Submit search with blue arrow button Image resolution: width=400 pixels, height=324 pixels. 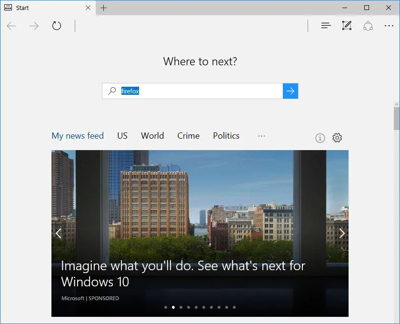click(290, 91)
